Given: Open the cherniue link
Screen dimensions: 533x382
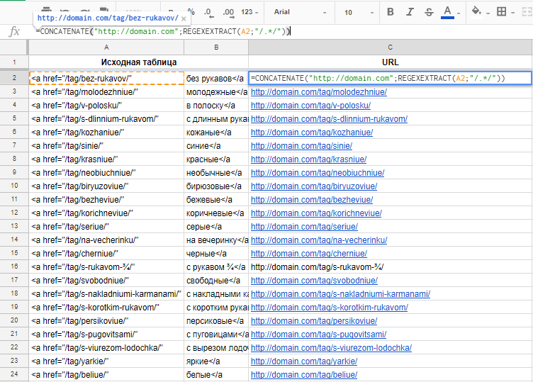Looking at the screenshot, I should click(x=309, y=254).
